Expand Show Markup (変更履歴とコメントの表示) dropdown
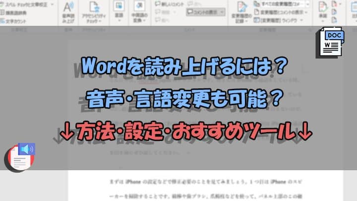This screenshot has width=357, height=201. coord(281,12)
